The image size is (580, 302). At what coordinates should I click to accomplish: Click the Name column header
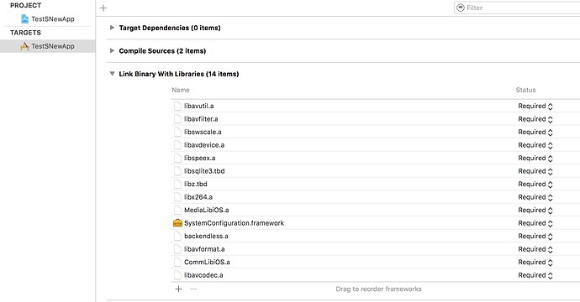(181, 90)
